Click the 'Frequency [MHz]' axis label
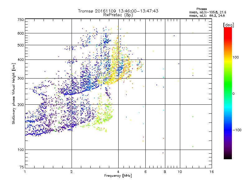 coord(118,176)
